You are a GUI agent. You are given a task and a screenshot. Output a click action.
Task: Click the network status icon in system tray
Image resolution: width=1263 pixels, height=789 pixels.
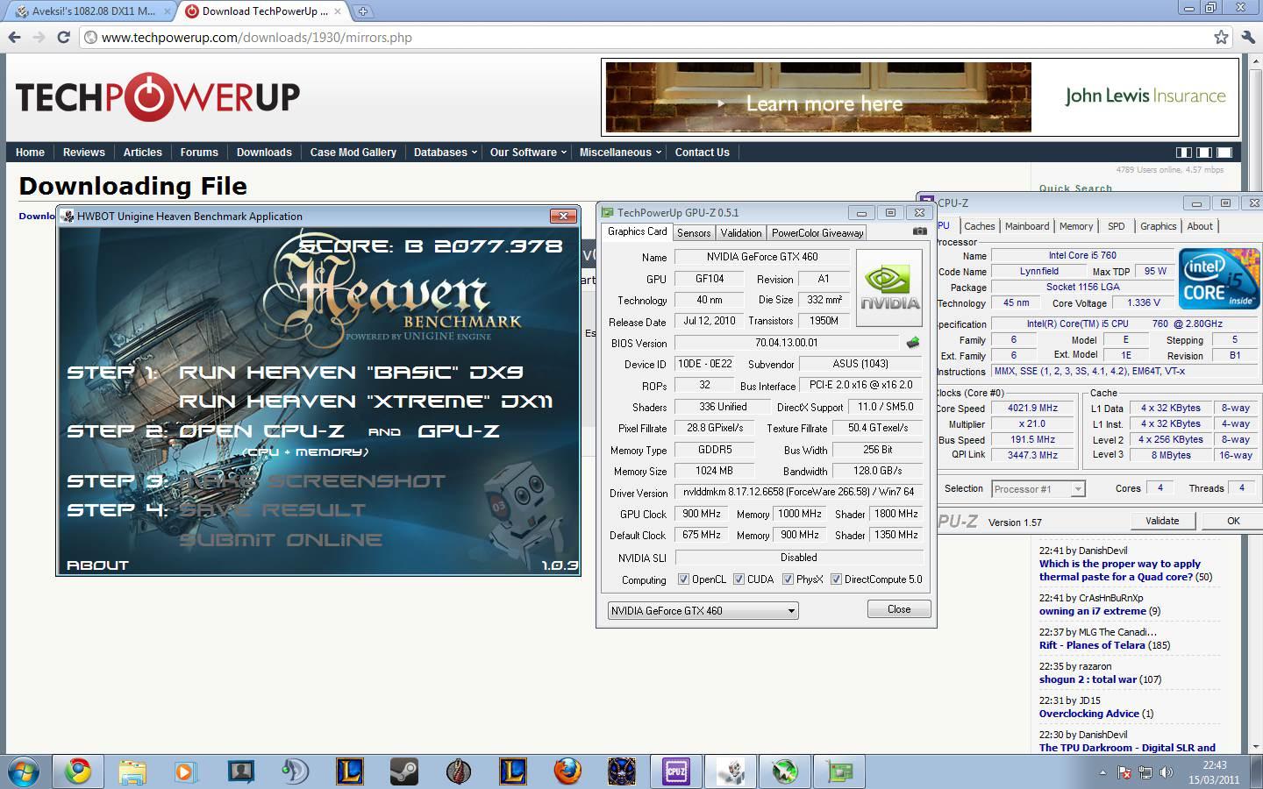pyautogui.click(x=1145, y=772)
